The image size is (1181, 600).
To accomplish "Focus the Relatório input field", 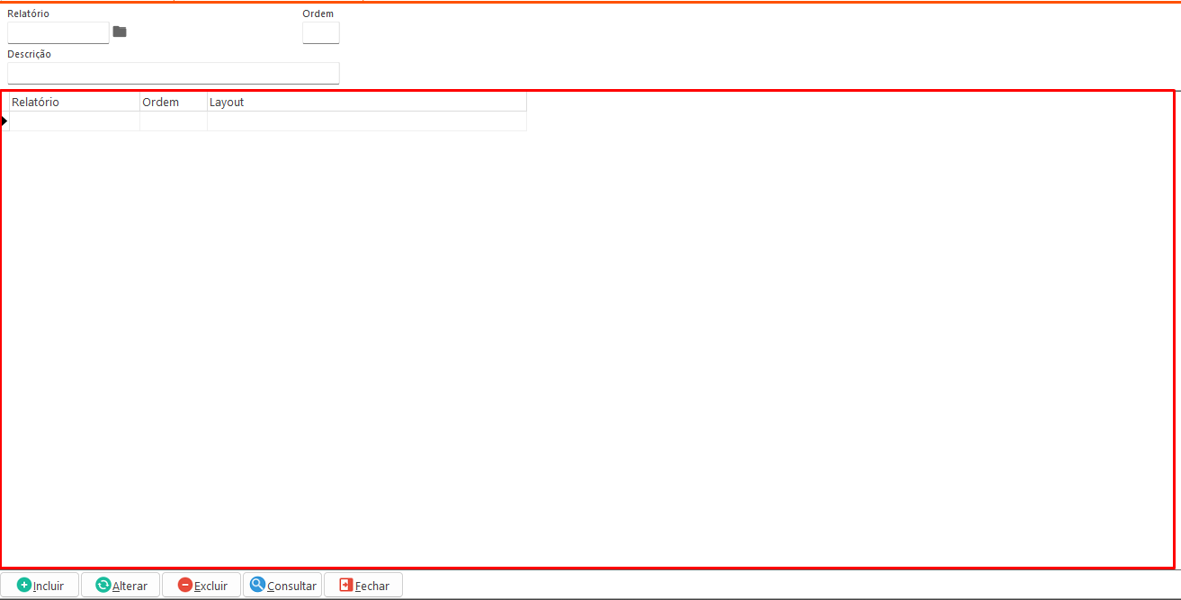I will coord(58,33).
